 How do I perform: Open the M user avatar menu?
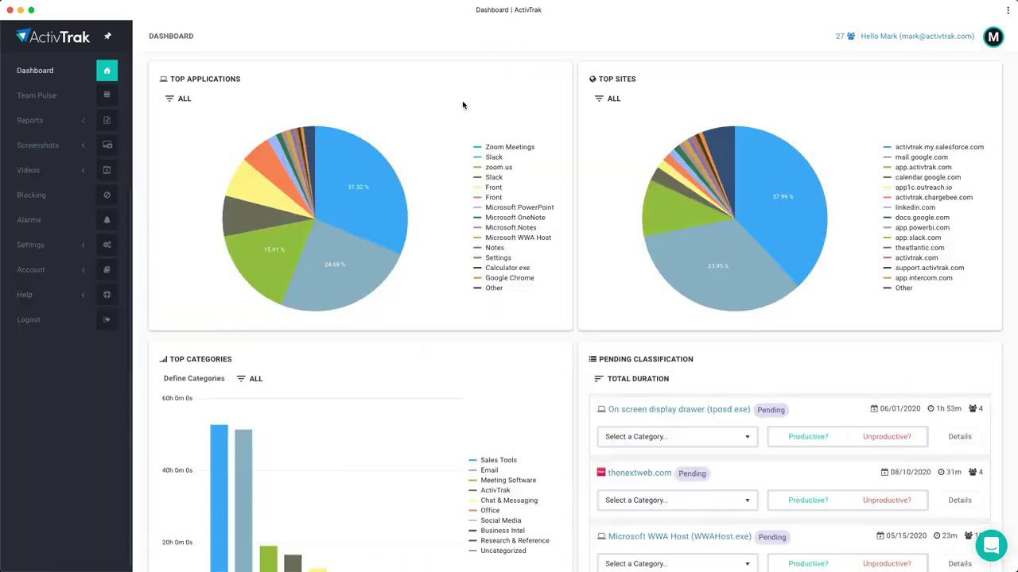point(993,37)
